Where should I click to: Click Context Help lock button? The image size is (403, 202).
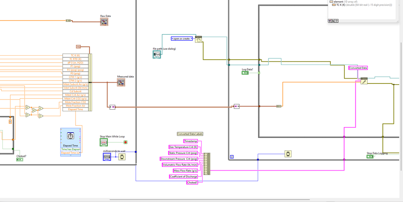334,21
